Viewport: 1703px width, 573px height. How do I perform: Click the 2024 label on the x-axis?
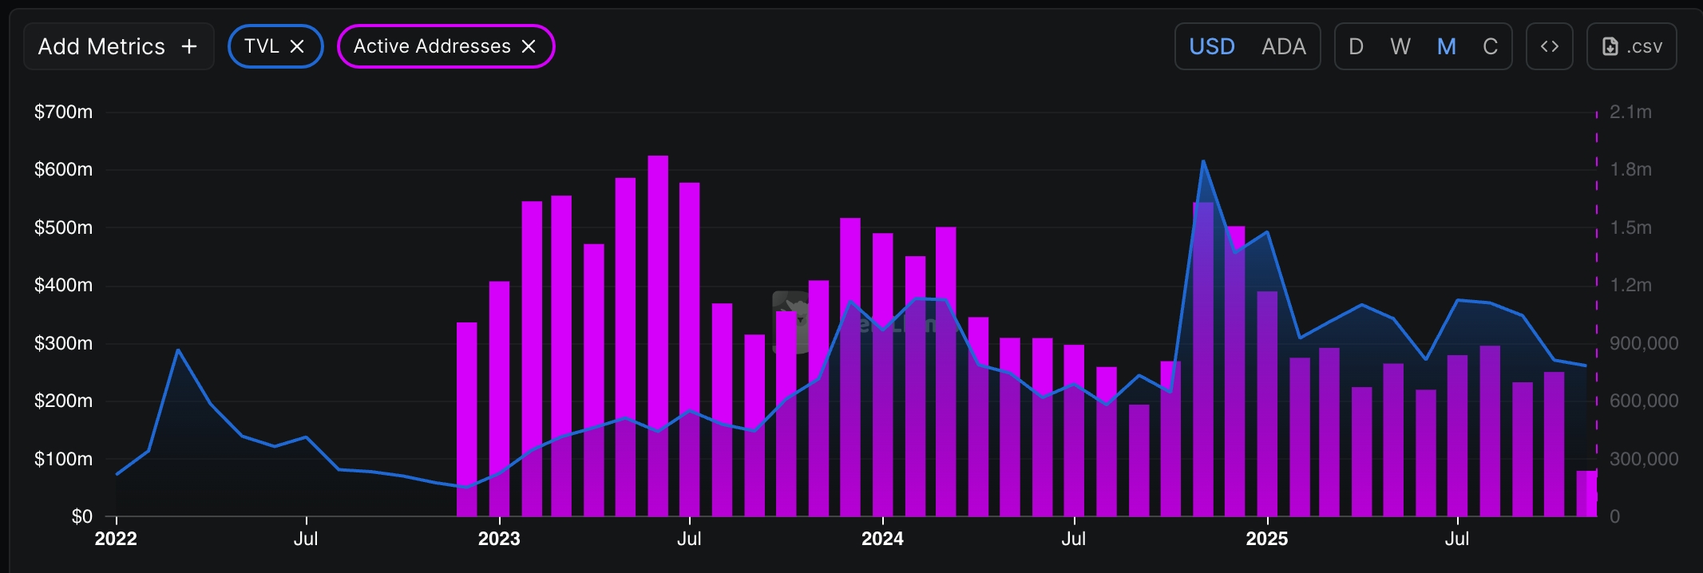[882, 539]
